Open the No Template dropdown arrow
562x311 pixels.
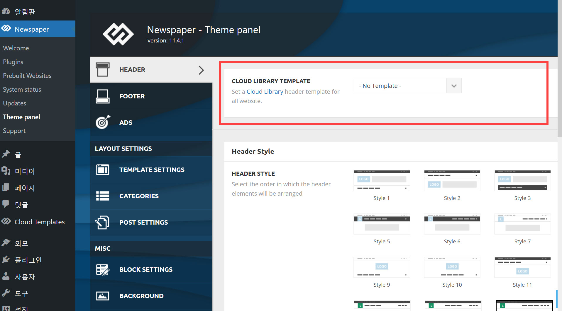(x=454, y=86)
